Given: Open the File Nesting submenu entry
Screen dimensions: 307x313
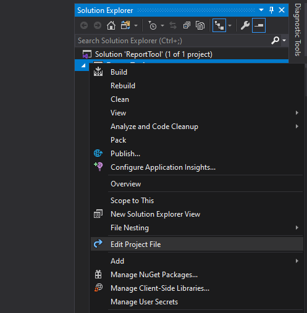Looking at the screenshot, I should (130, 228).
